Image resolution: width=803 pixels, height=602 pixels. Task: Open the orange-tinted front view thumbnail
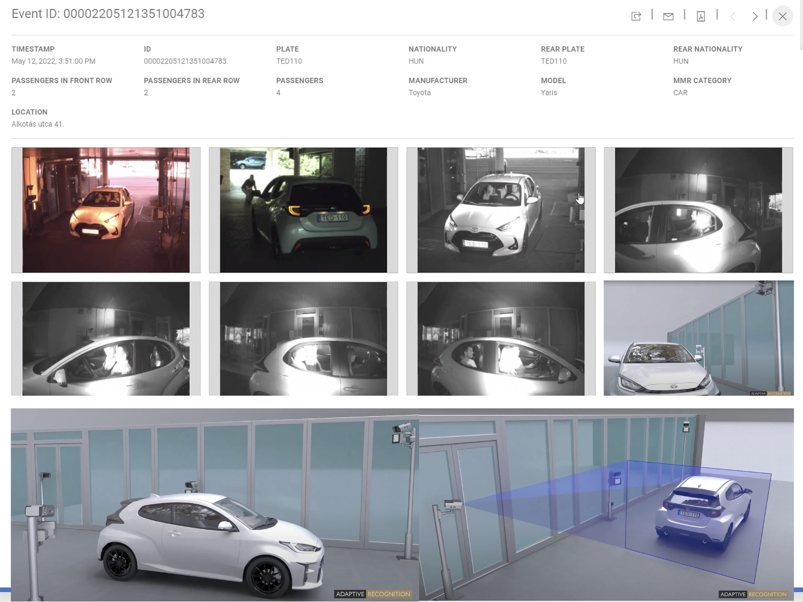(106, 210)
